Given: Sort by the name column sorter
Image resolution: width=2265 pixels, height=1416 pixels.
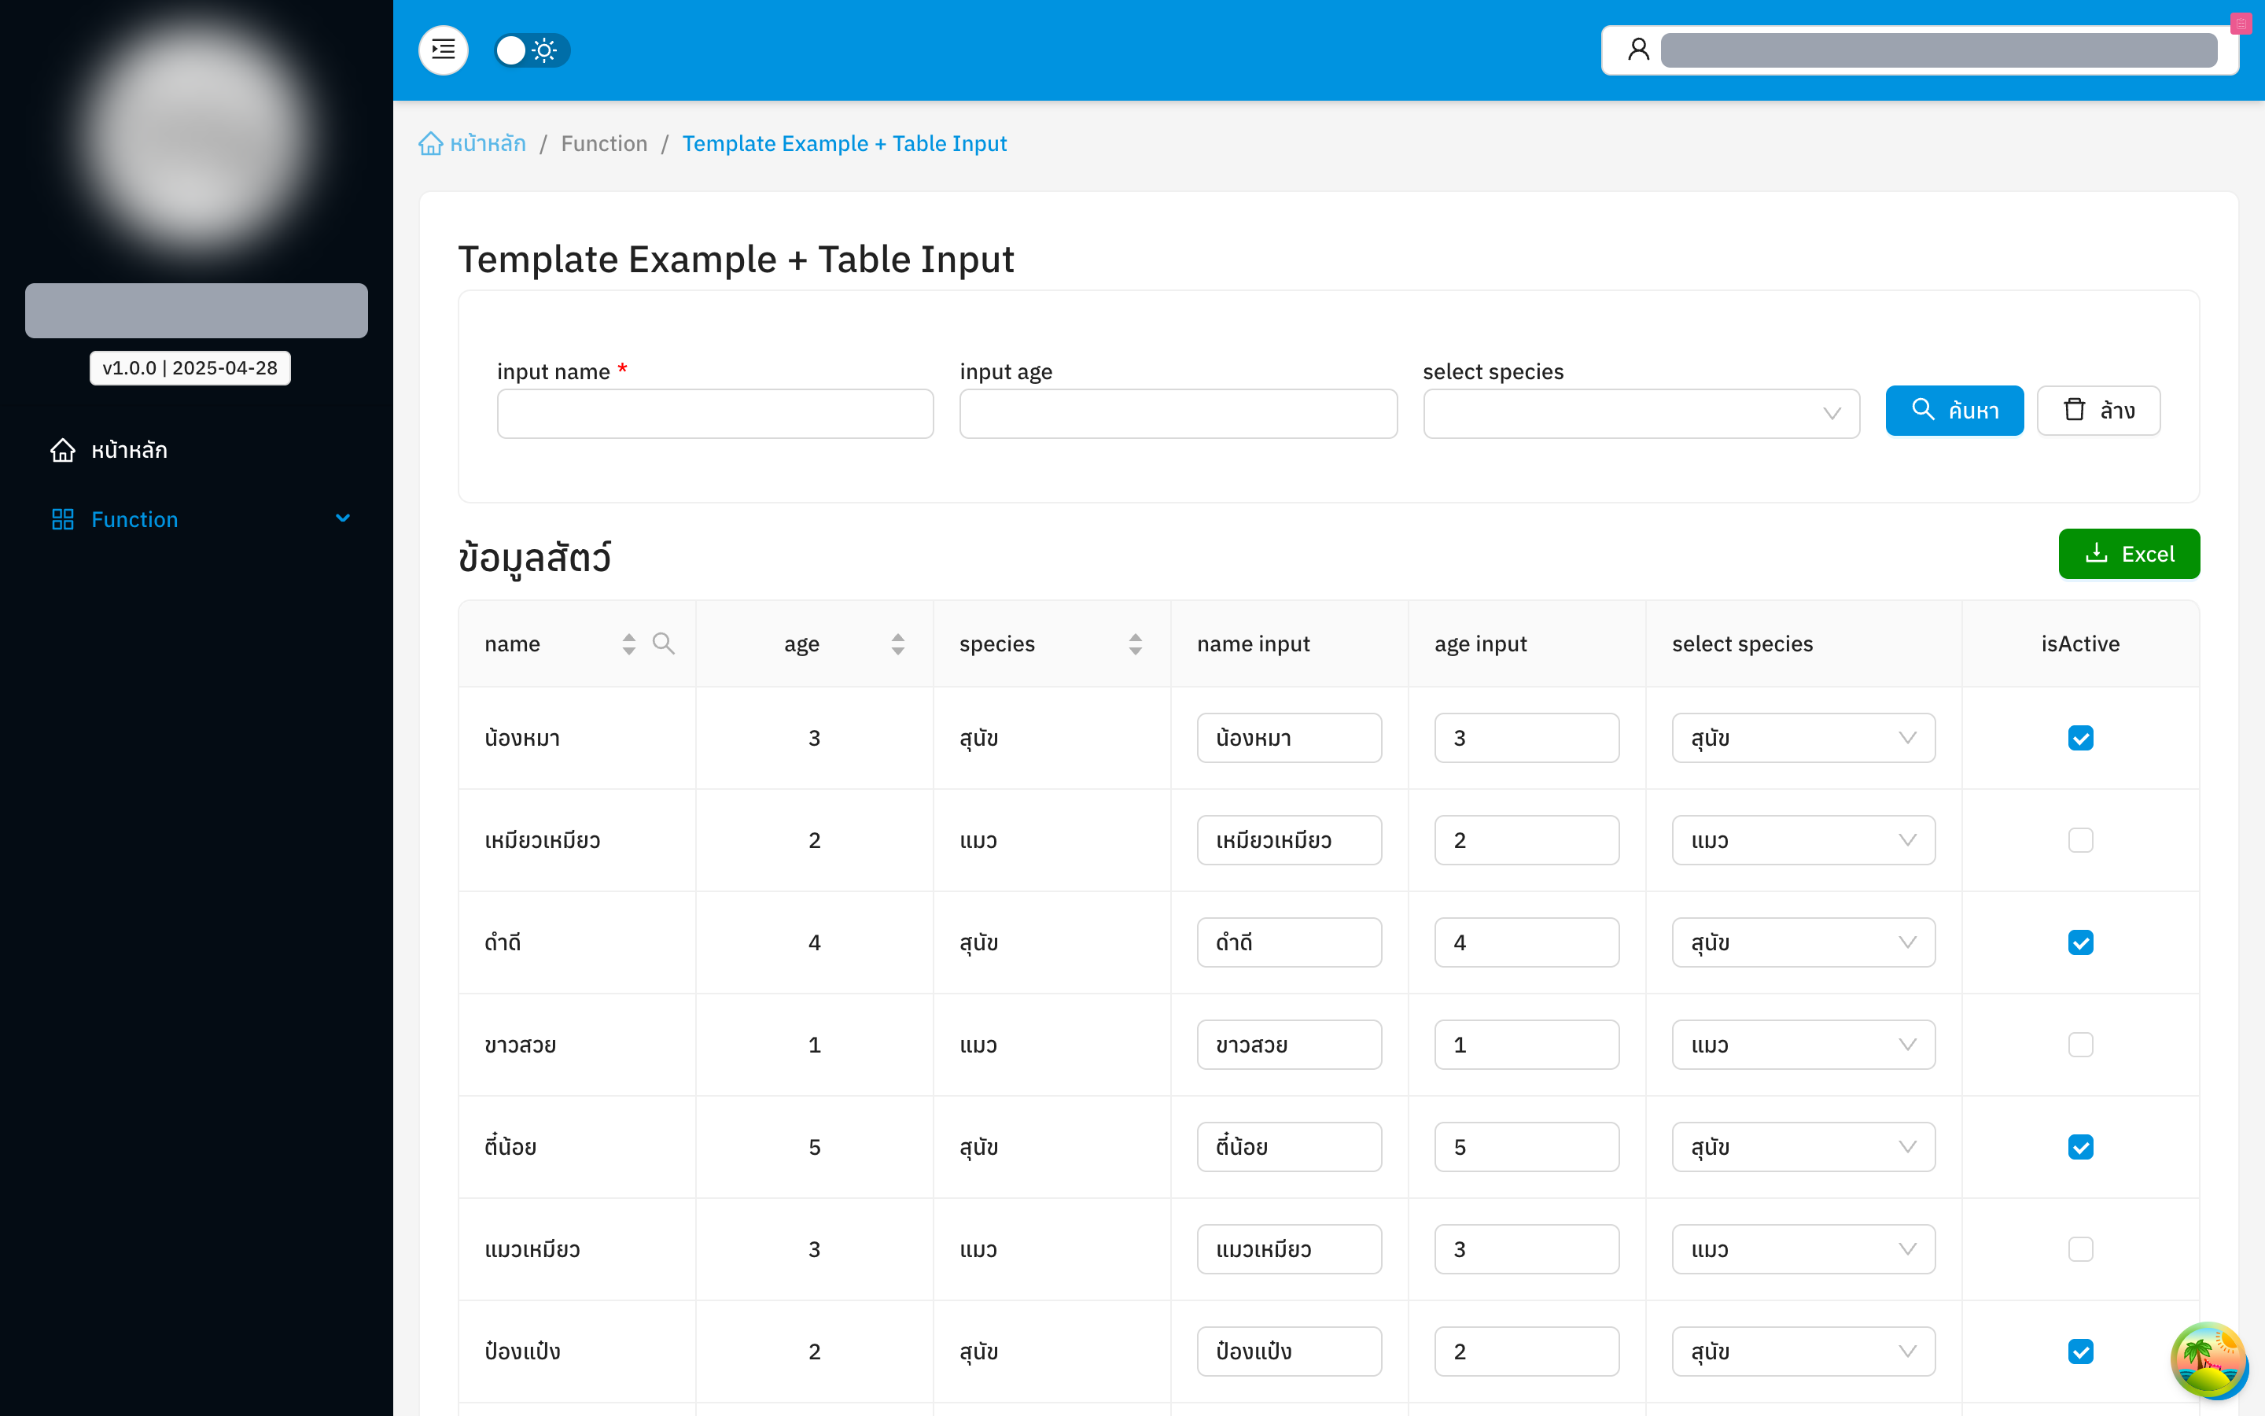Looking at the screenshot, I should click(629, 643).
